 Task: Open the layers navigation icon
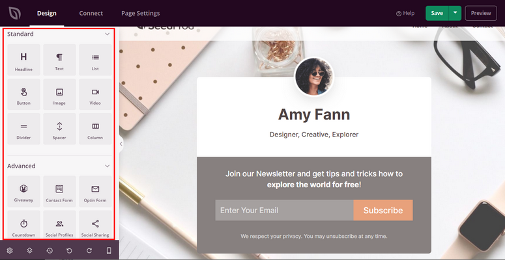tap(29, 250)
